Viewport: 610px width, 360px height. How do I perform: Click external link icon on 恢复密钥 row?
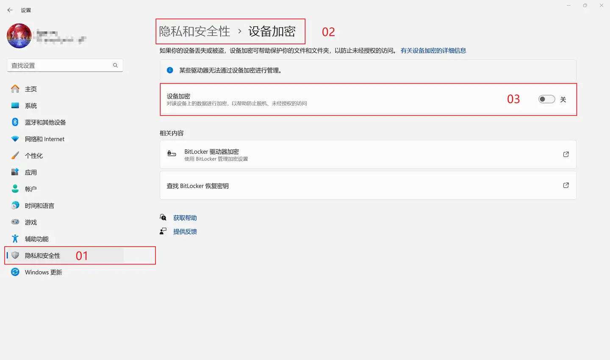[x=566, y=185]
